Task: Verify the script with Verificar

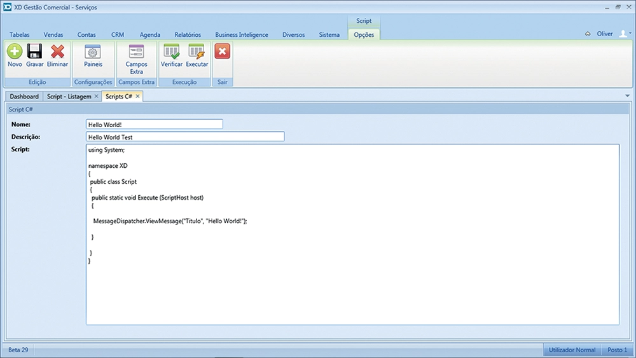Action: [x=172, y=52]
